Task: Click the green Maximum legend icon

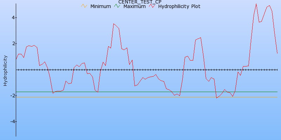Action: (117, 6)
